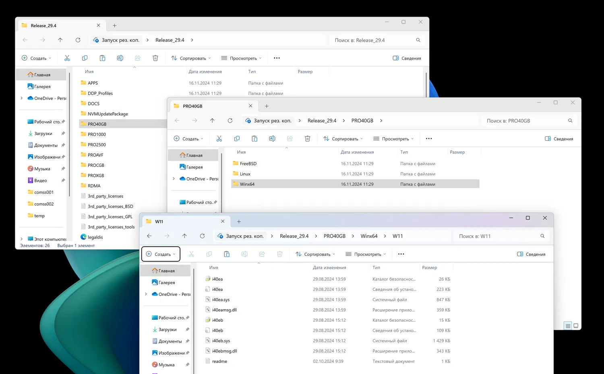Viewport: 604px width, 374px height.
Task: Go up one level in W11 window
Action: tap(184, 236)
